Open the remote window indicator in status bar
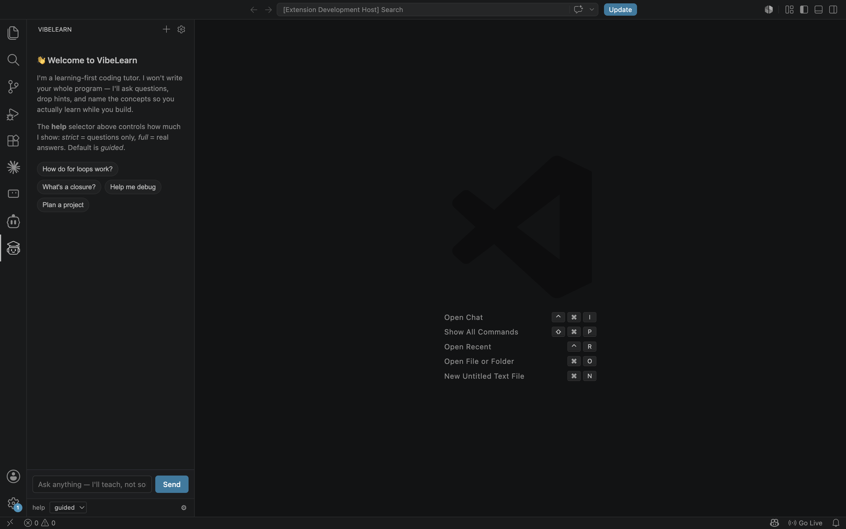This screenshot has height=529, width=846. click(x=10, y=523)
